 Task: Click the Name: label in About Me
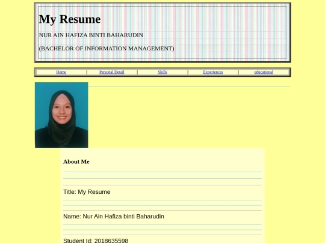click(x=72, y=217)
